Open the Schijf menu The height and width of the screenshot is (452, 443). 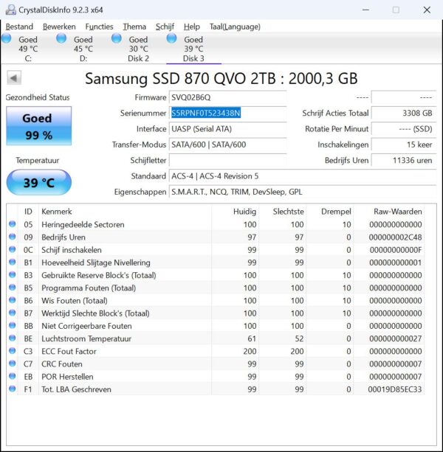[x=165, y=27]
